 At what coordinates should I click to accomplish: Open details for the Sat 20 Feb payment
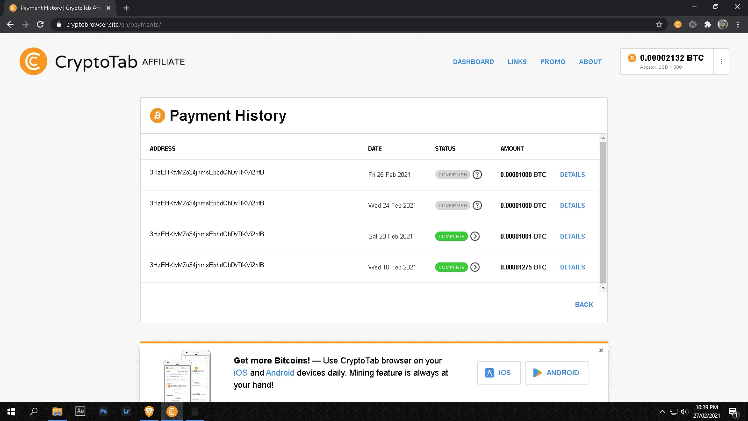point(573,236)
